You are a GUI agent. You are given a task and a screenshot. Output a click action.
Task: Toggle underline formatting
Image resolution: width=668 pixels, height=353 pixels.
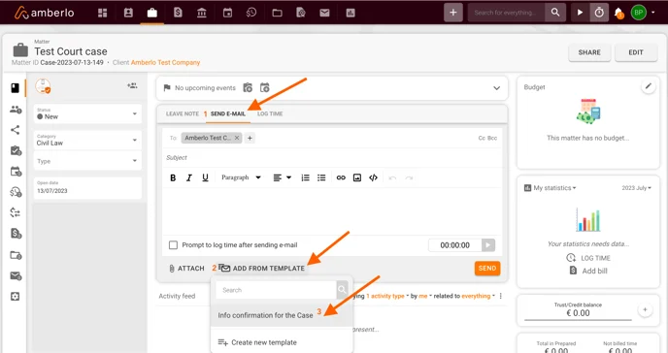[205, 177]
